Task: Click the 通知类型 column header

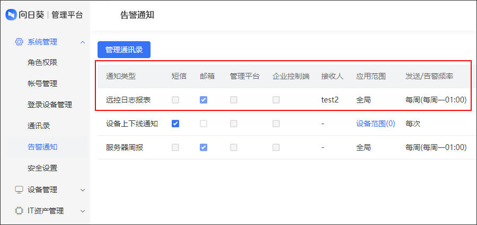Action: point(121,76)
